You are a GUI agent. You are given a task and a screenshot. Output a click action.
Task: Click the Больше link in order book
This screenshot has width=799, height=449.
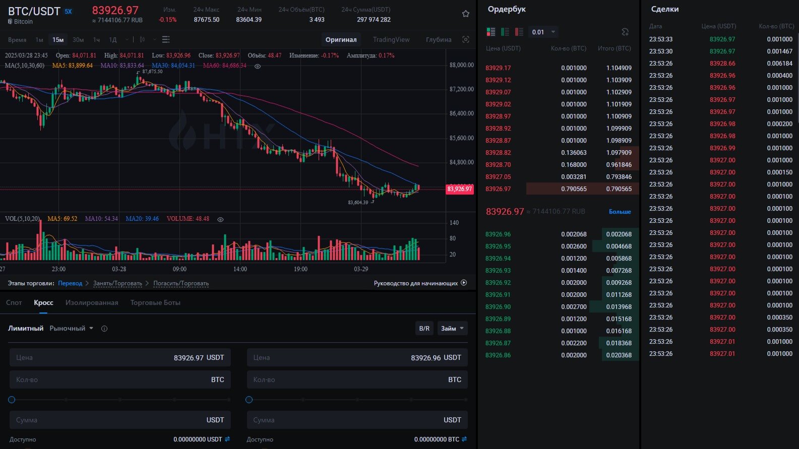click(x=620, y=212)
